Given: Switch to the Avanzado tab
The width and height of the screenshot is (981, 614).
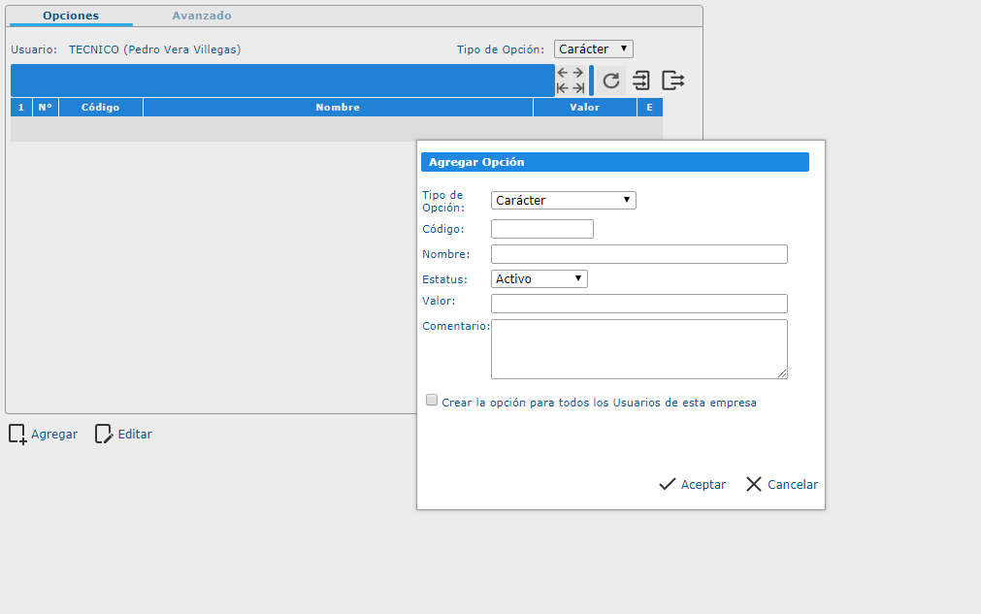Looking at the screenshot, I should click(202, 16).
